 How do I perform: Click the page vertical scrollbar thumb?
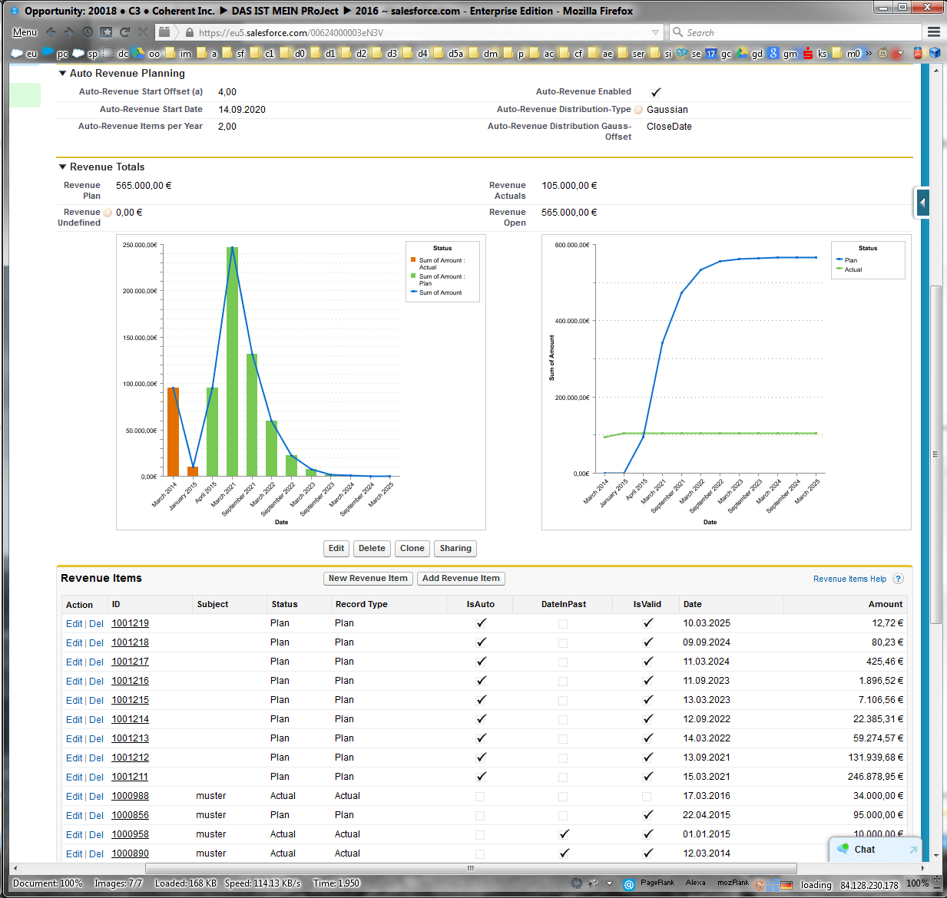[x=935, y=454]
